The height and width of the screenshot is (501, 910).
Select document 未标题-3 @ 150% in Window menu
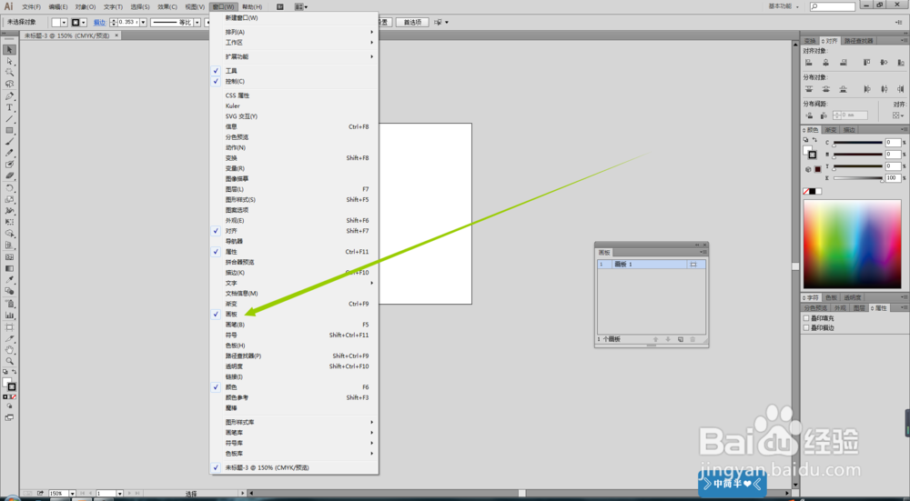[x=294, y=467]
